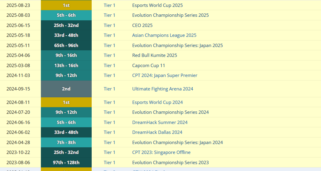Image resolution: width=321 pixels, height=171 pixels.
Task: Select the 2nd place cell
Action: (x=66, y=89)
